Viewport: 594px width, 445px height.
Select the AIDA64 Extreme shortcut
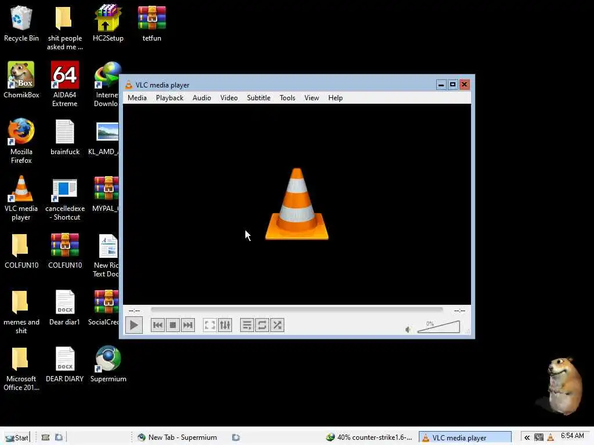click(65, 84)
